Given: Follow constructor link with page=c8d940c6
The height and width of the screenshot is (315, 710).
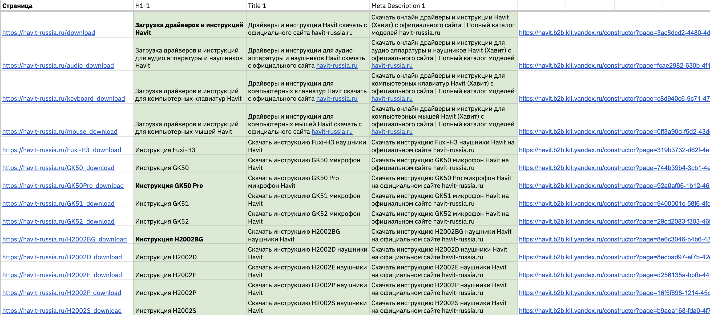Looking at the screenshot, I should pyautogui.click(x=614, y=98).
